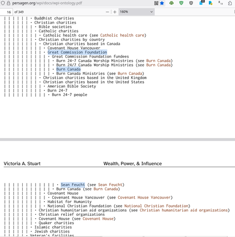Open the 160% zoom level dropdown

(x=136, y=12)
